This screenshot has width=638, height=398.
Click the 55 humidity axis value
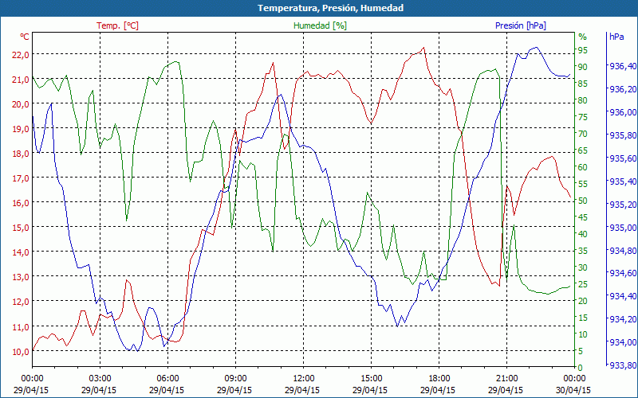click(x=583, y=184)
